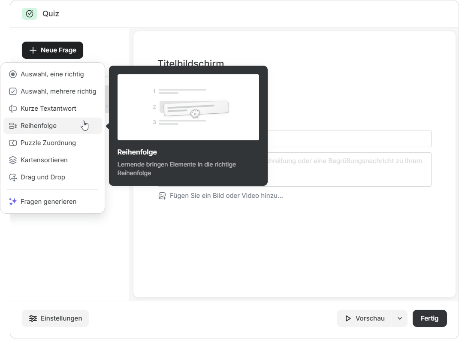Viewport: 459px width, 339px height.
Task: Expand the Vorschau dropdown arrow
Action: point(400,318)
